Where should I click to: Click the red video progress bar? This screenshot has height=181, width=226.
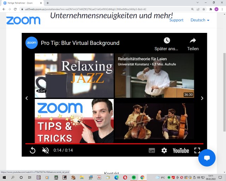pyautogui.click(x=114, y=144)
